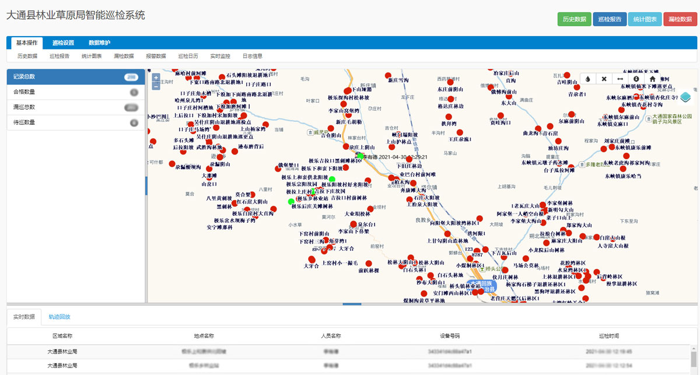700x375 pixels.
Task: Click the green 历史数据 button
Action: click(x=574, y=19)
